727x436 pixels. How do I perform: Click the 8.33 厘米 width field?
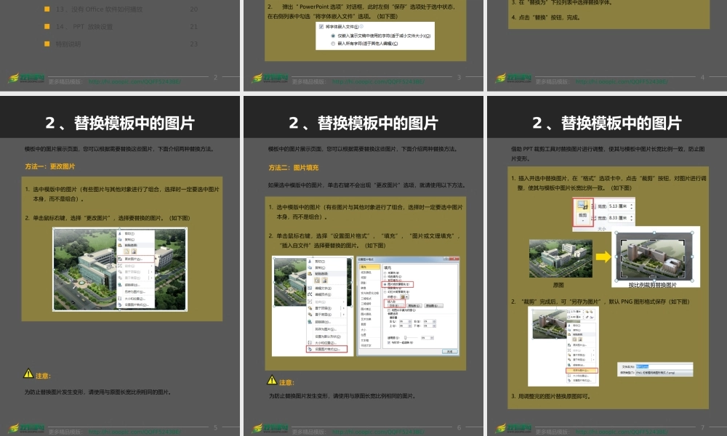[619, 218]
